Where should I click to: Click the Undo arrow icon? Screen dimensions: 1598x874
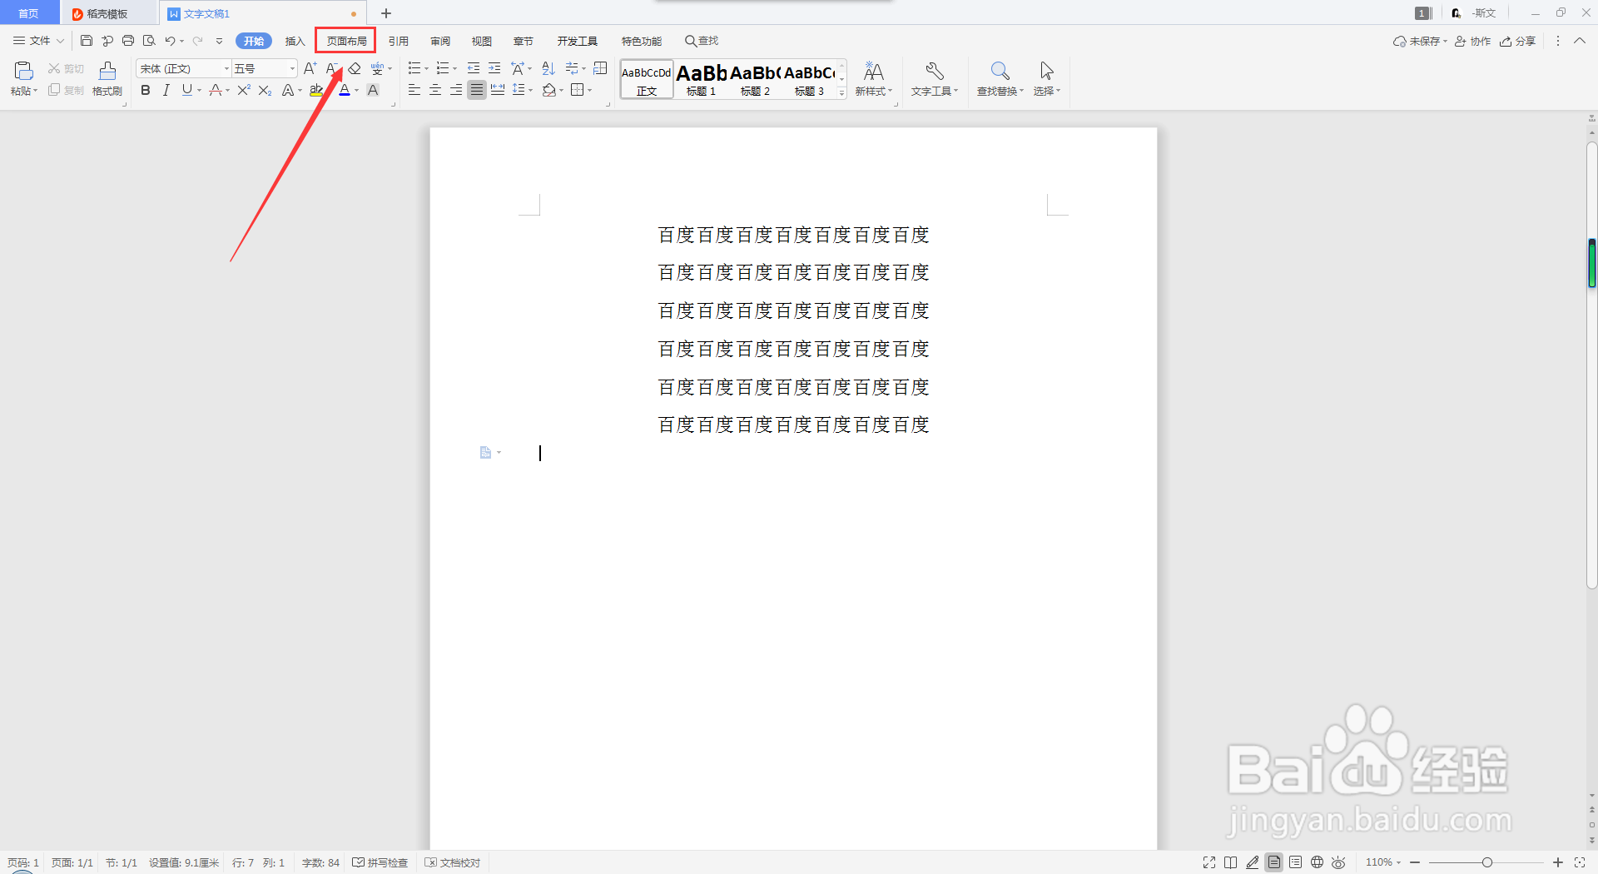click(x=170, y=41)
